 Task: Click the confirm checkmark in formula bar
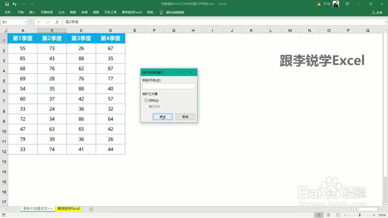click(48, 22)
